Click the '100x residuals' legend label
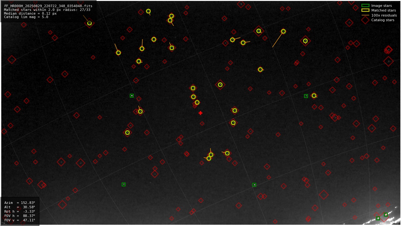401x226 pixels. pyautogui.click(x=384, y=15)
